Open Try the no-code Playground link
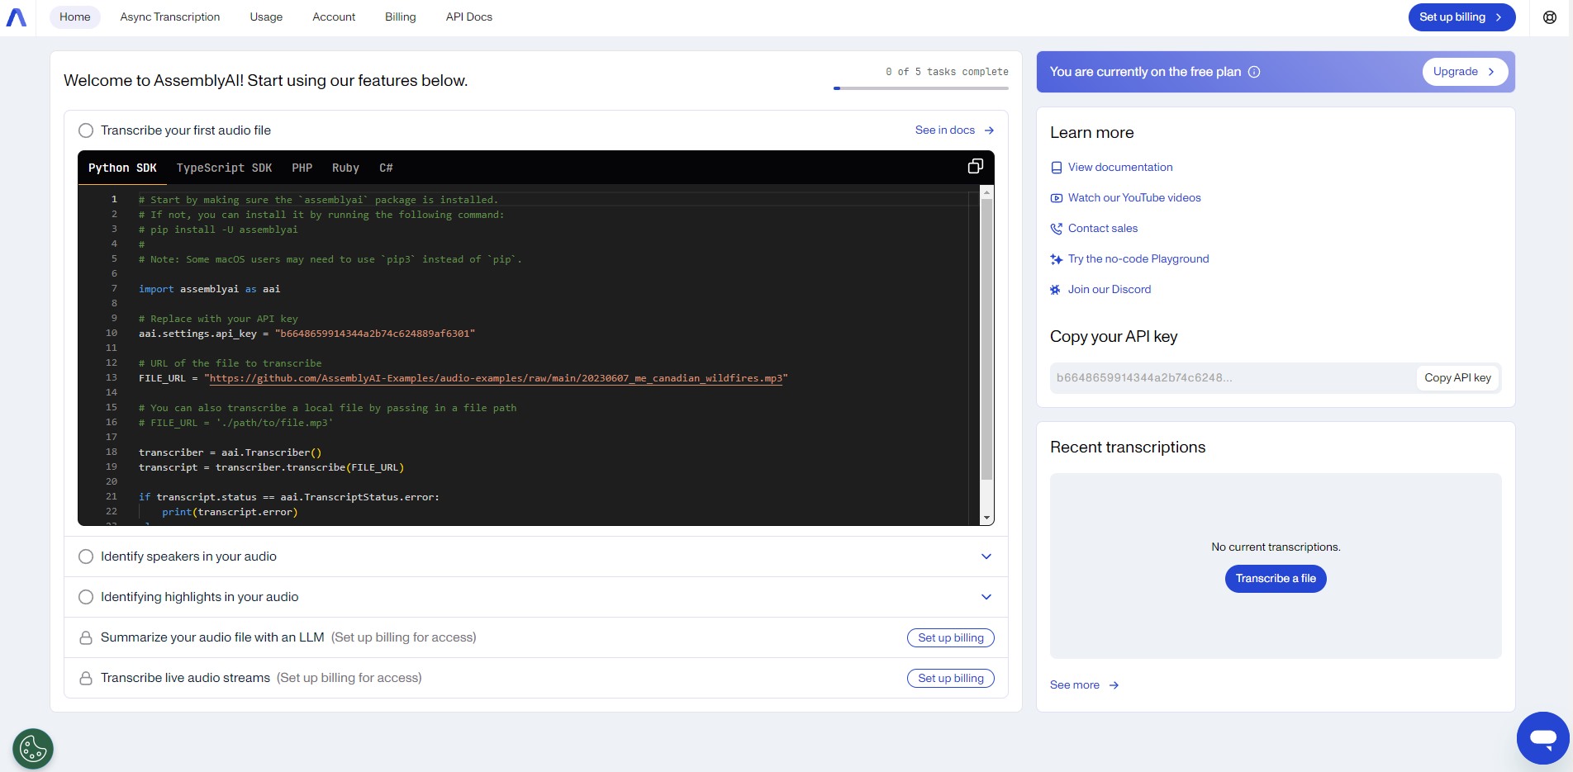The image size is (1573, 772). coord(1138,259)
